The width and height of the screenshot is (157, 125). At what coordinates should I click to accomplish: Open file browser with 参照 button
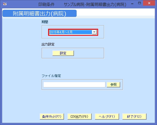point(113,85)
